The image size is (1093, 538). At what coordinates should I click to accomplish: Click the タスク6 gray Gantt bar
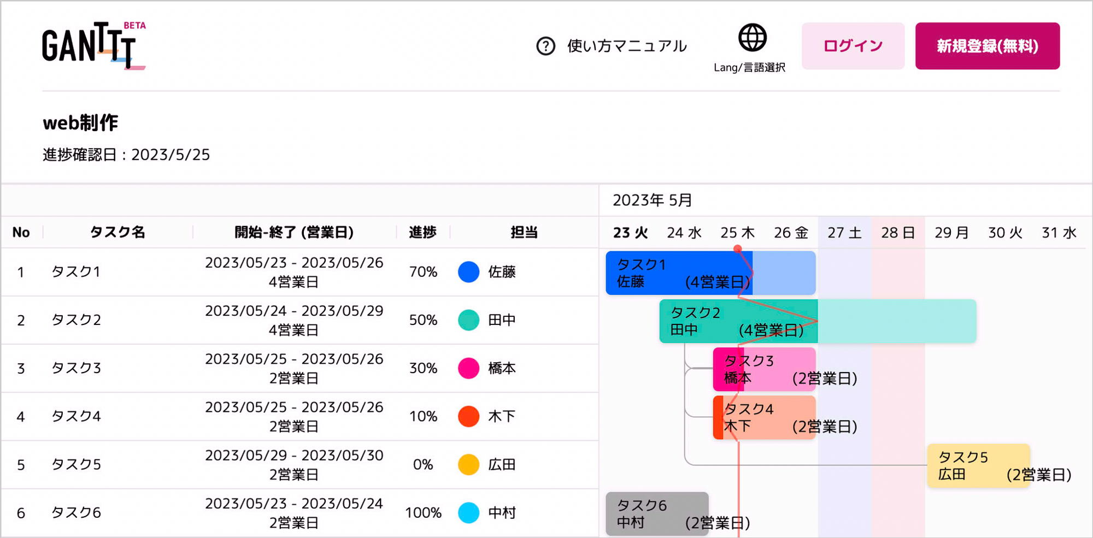pyautogui.click(x=657, y=513)
